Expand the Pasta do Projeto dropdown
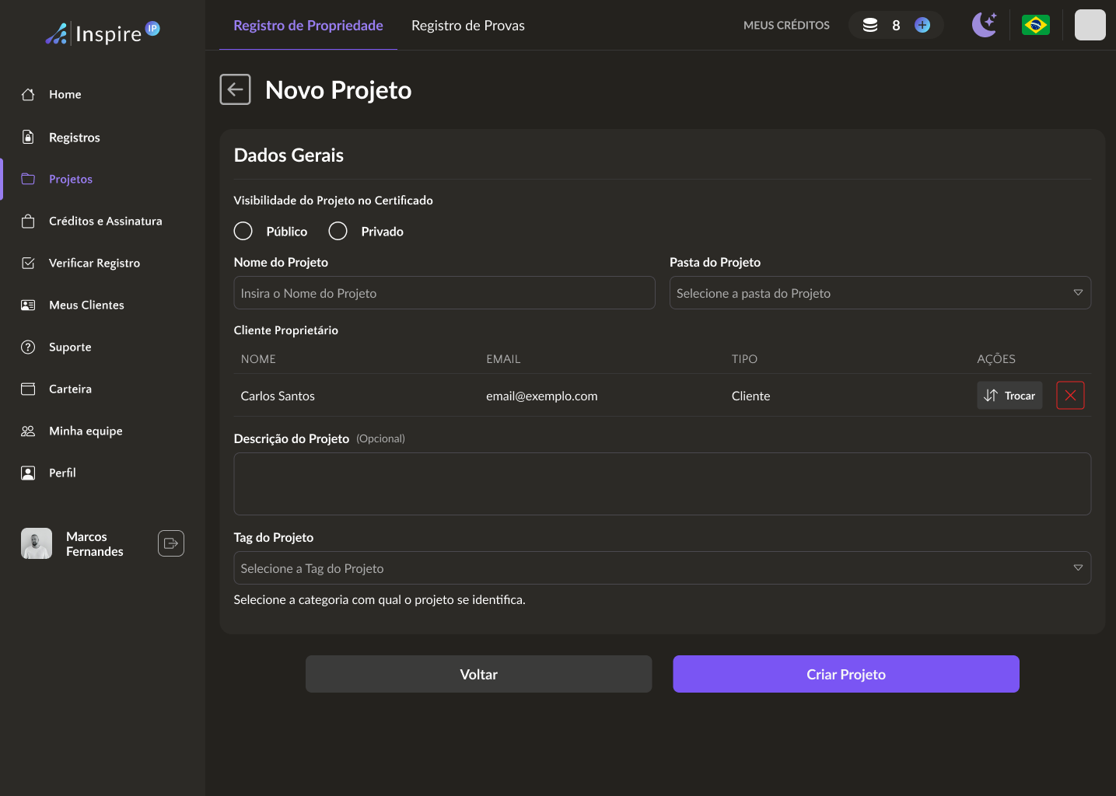Image resolution: width=1116 pixels, height=796 pixels. [880, 293]
